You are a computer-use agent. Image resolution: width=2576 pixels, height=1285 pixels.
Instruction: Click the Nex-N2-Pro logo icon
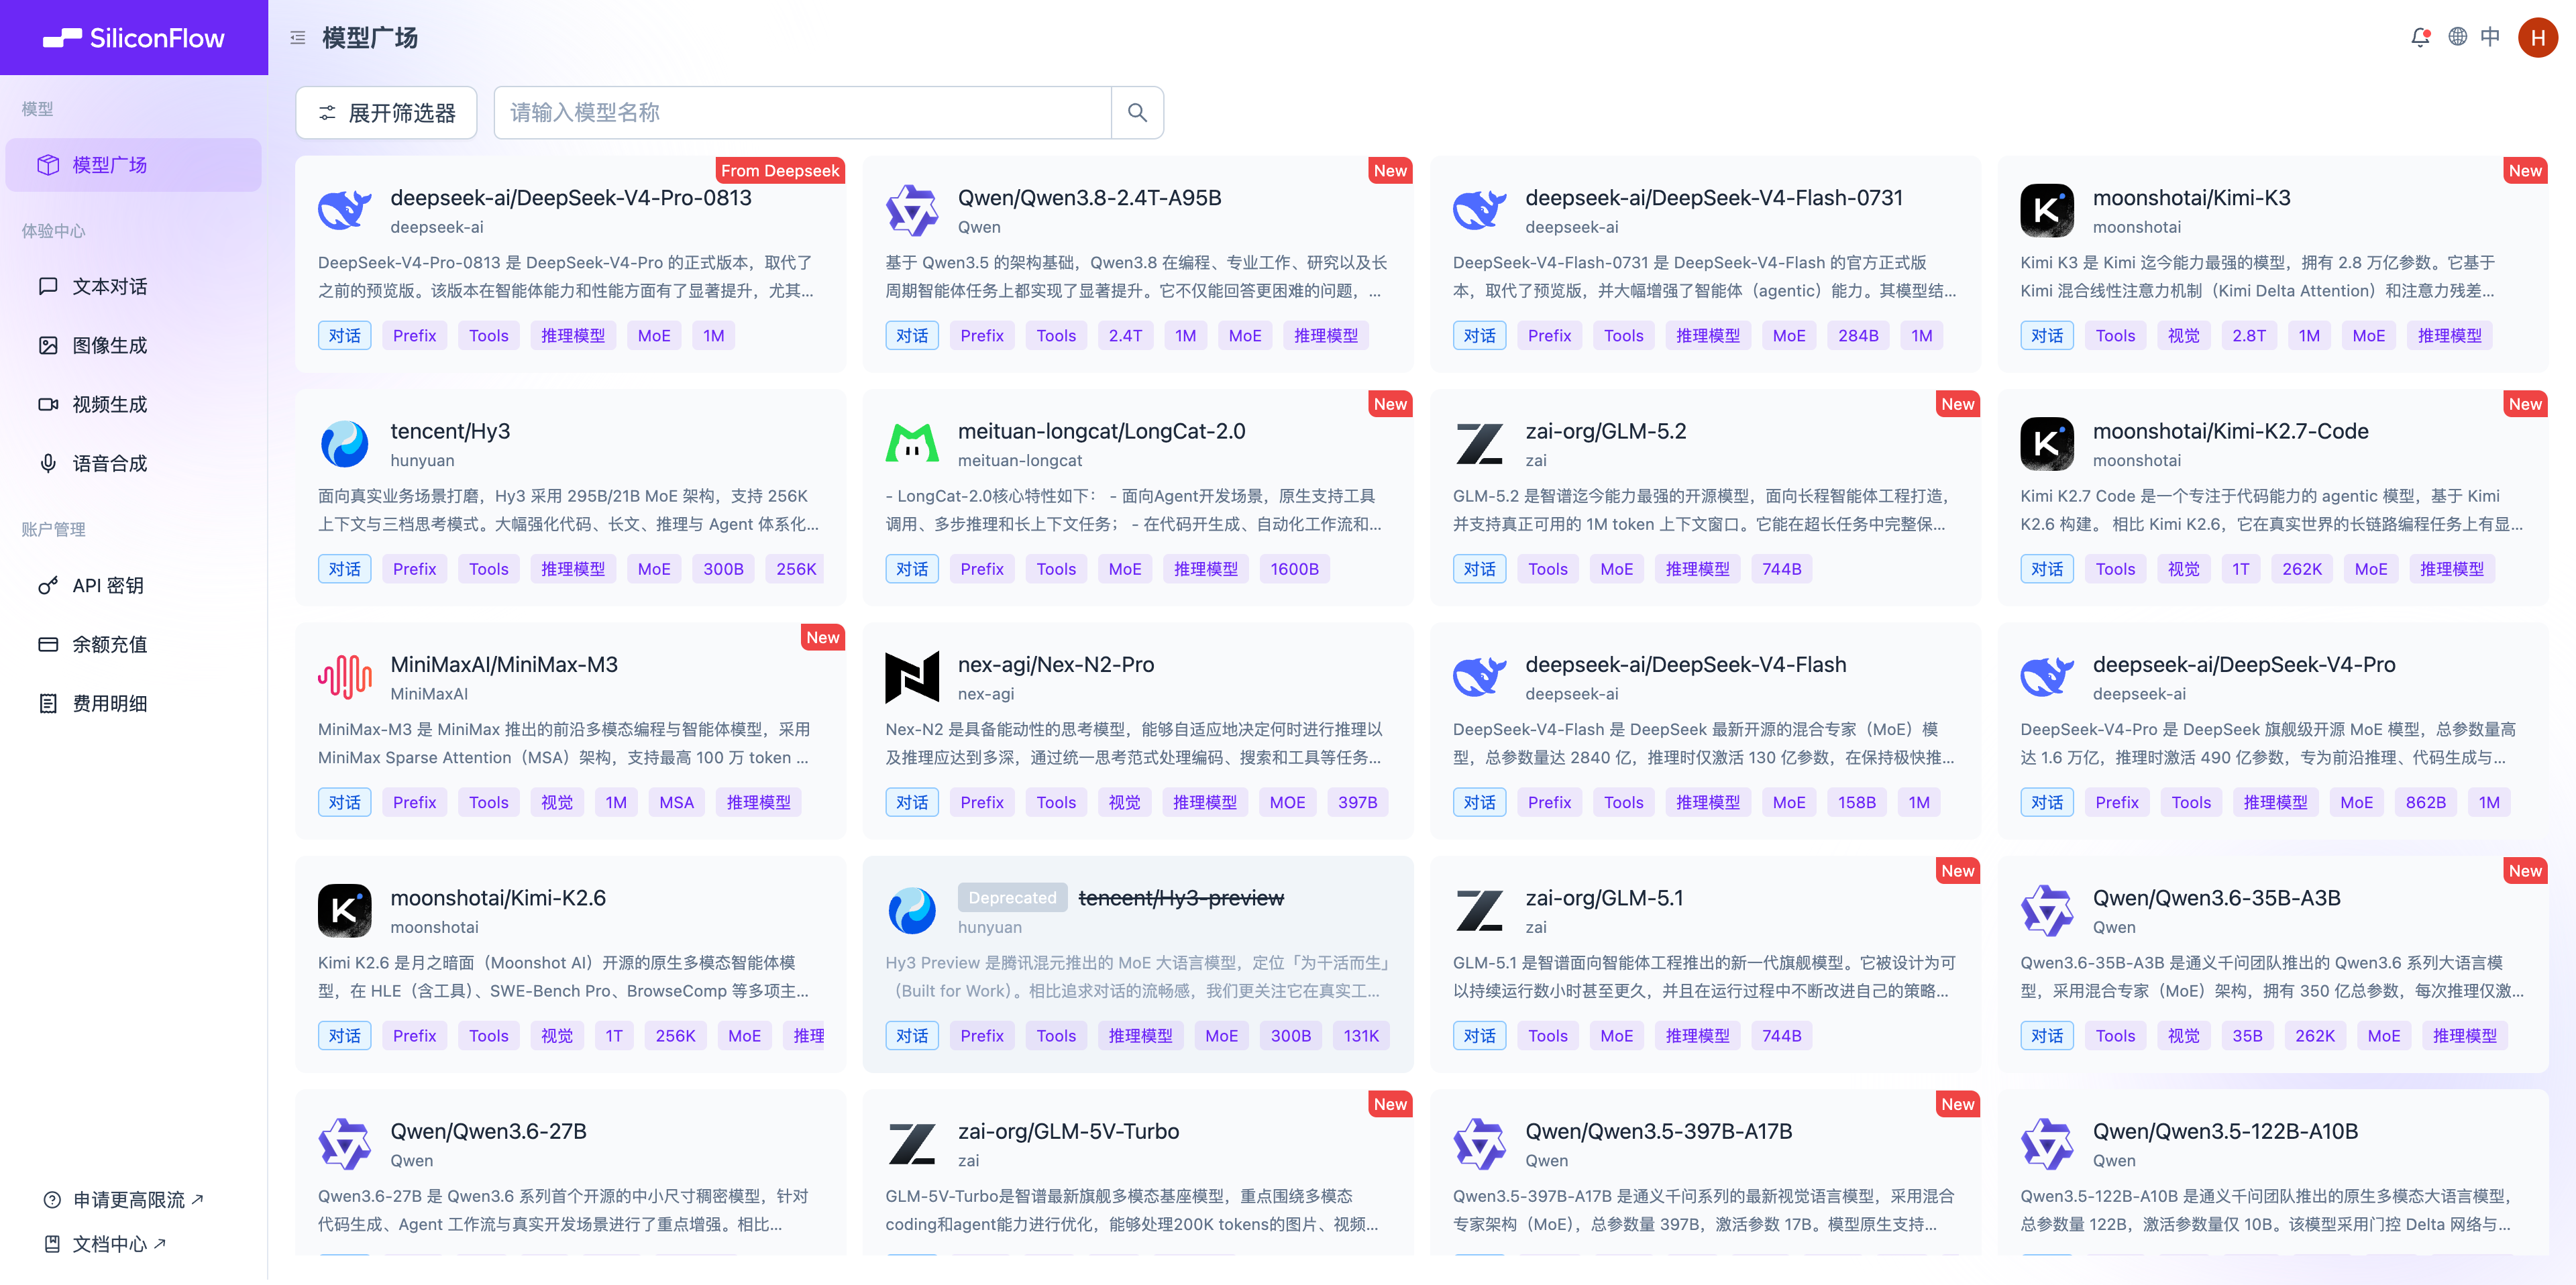(912, 677)
